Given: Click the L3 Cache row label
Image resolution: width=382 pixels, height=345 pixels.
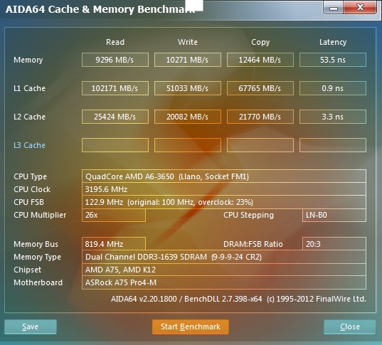Looking at the screenshot, I should point(29,145).
